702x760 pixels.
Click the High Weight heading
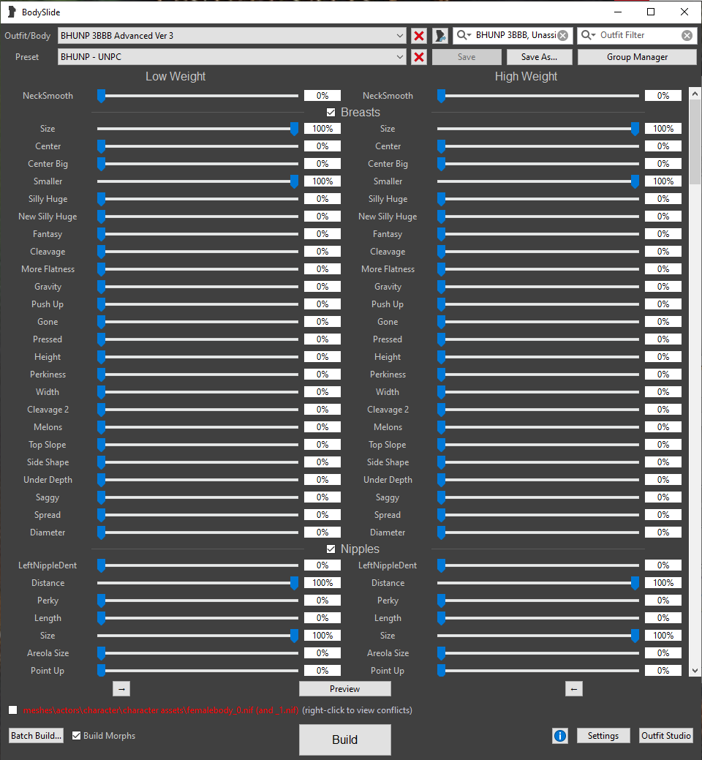pos(526,77)
